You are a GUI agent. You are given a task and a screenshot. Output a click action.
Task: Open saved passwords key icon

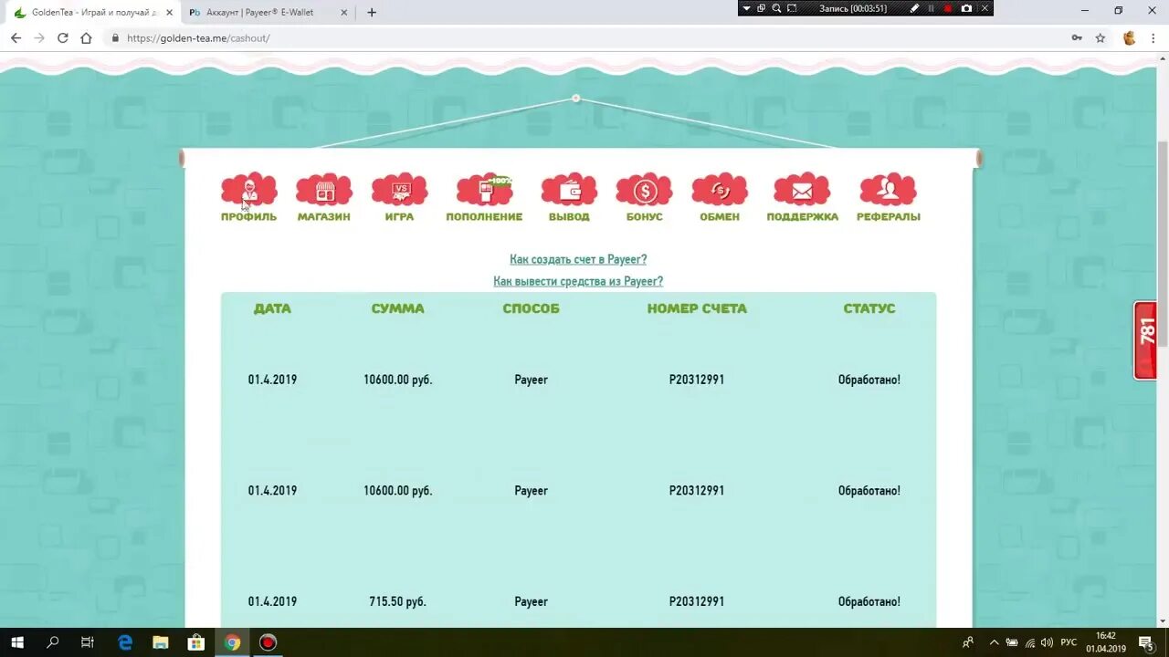click(1077, 38)
